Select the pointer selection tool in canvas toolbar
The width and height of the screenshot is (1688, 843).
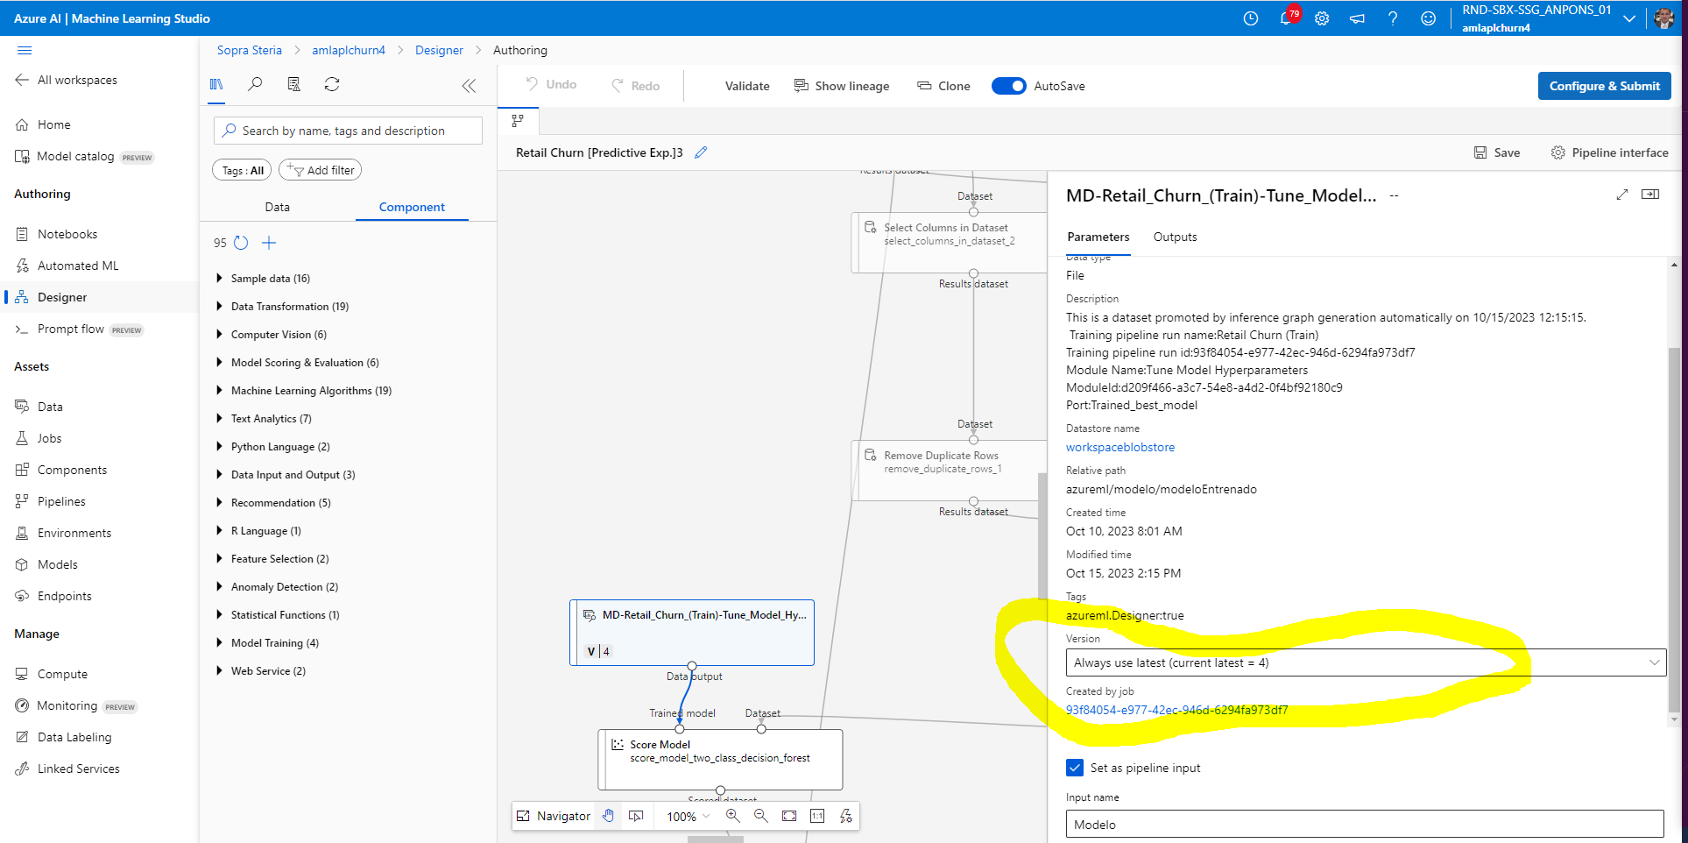pyautogui.click(x=636, y=816)
